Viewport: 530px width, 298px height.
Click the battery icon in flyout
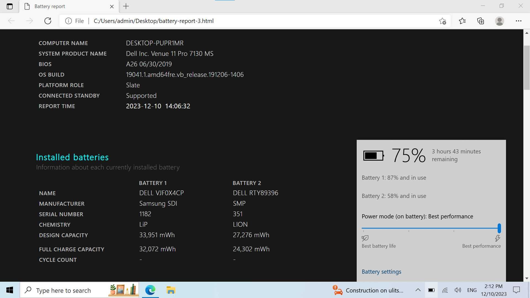click(x=374, y=156)
